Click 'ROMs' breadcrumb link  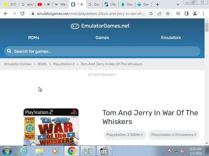(42, 64)
